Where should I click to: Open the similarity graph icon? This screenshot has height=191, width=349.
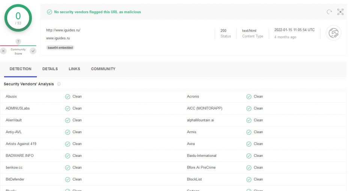point(340,12)
